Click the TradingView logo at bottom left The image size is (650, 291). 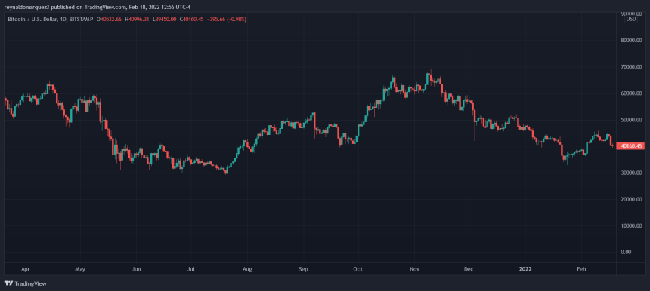(25, 284)
